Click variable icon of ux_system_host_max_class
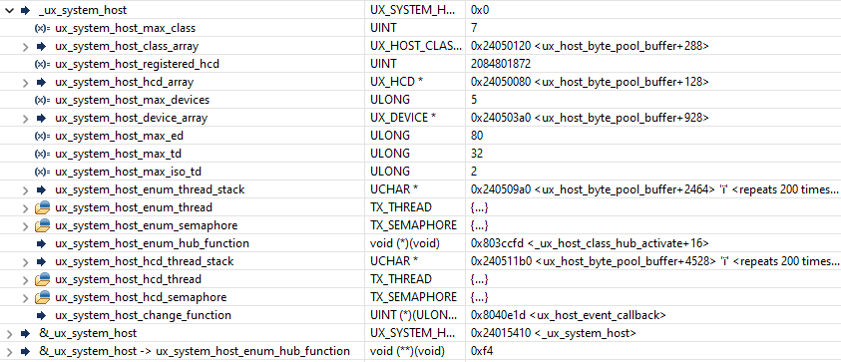841x362 pixels. click(42, 28)
